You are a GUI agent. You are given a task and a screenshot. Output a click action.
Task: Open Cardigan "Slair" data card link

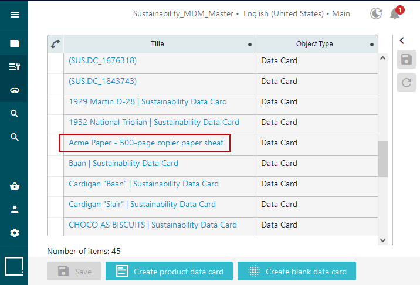[x=142, y=205]
